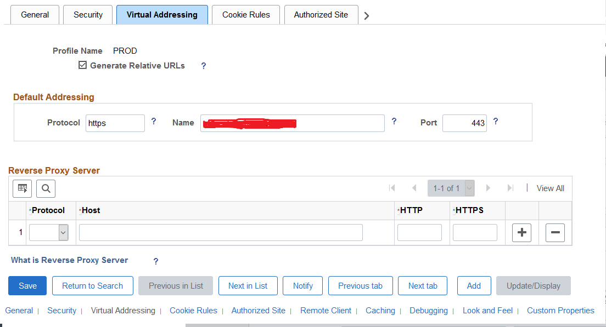Save the PROD profile
This screenshot has height=327, width=606.
[x=27, y=285]
